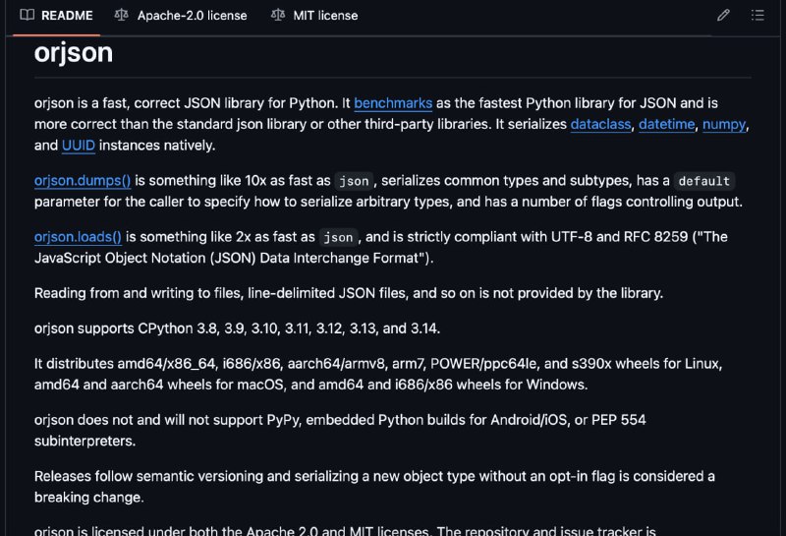The image size is (786, 536).
Task: Click the book icon beside README
Action: click(x=28, y=15)
